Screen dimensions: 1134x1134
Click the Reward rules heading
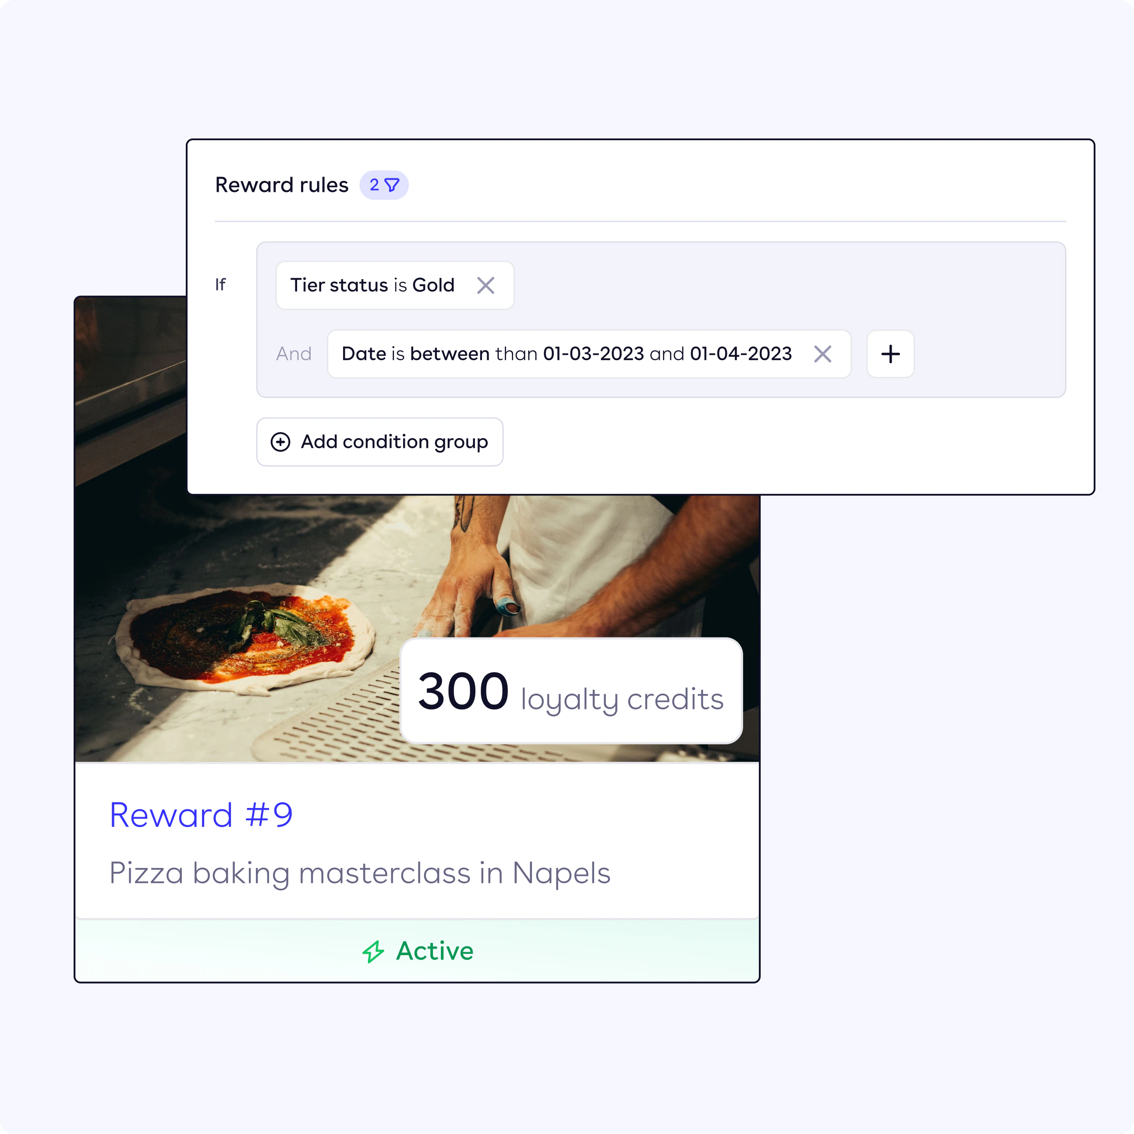pyautogui.click(x=282, y=185)
